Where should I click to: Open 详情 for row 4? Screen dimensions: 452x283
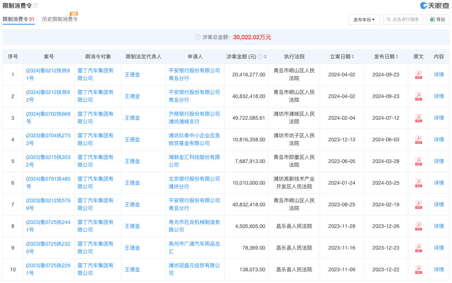point(439,139)
